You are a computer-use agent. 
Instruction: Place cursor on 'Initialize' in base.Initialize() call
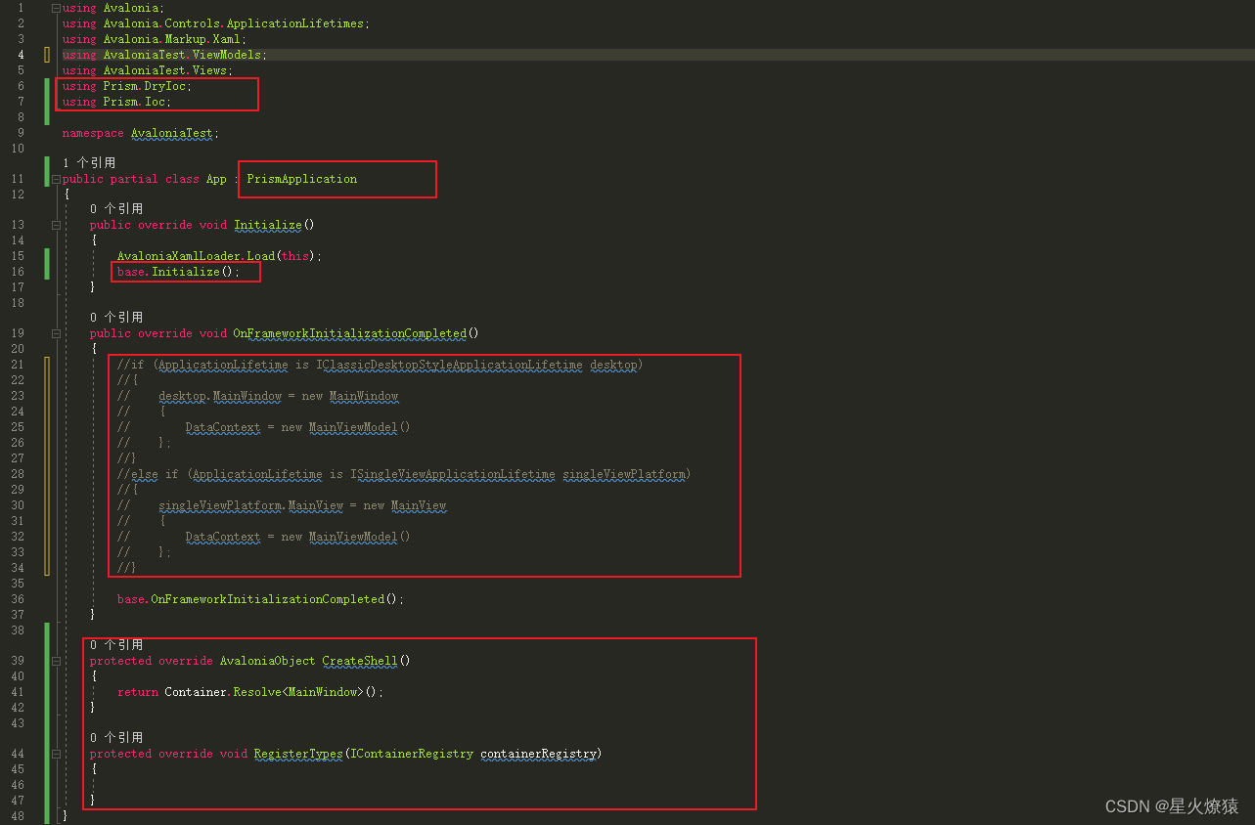coord(186,272)
